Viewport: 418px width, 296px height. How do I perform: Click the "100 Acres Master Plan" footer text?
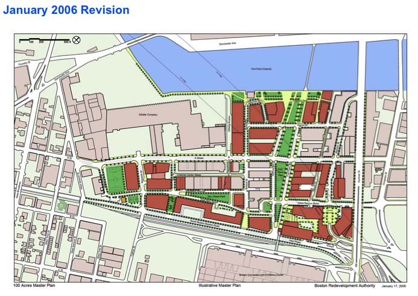(35, 286)
